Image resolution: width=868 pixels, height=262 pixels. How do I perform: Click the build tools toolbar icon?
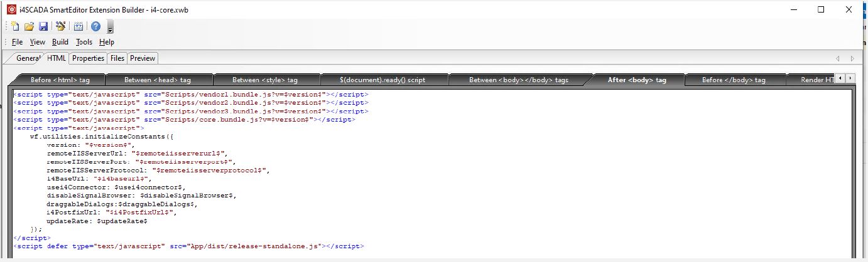tap(61, 26)
